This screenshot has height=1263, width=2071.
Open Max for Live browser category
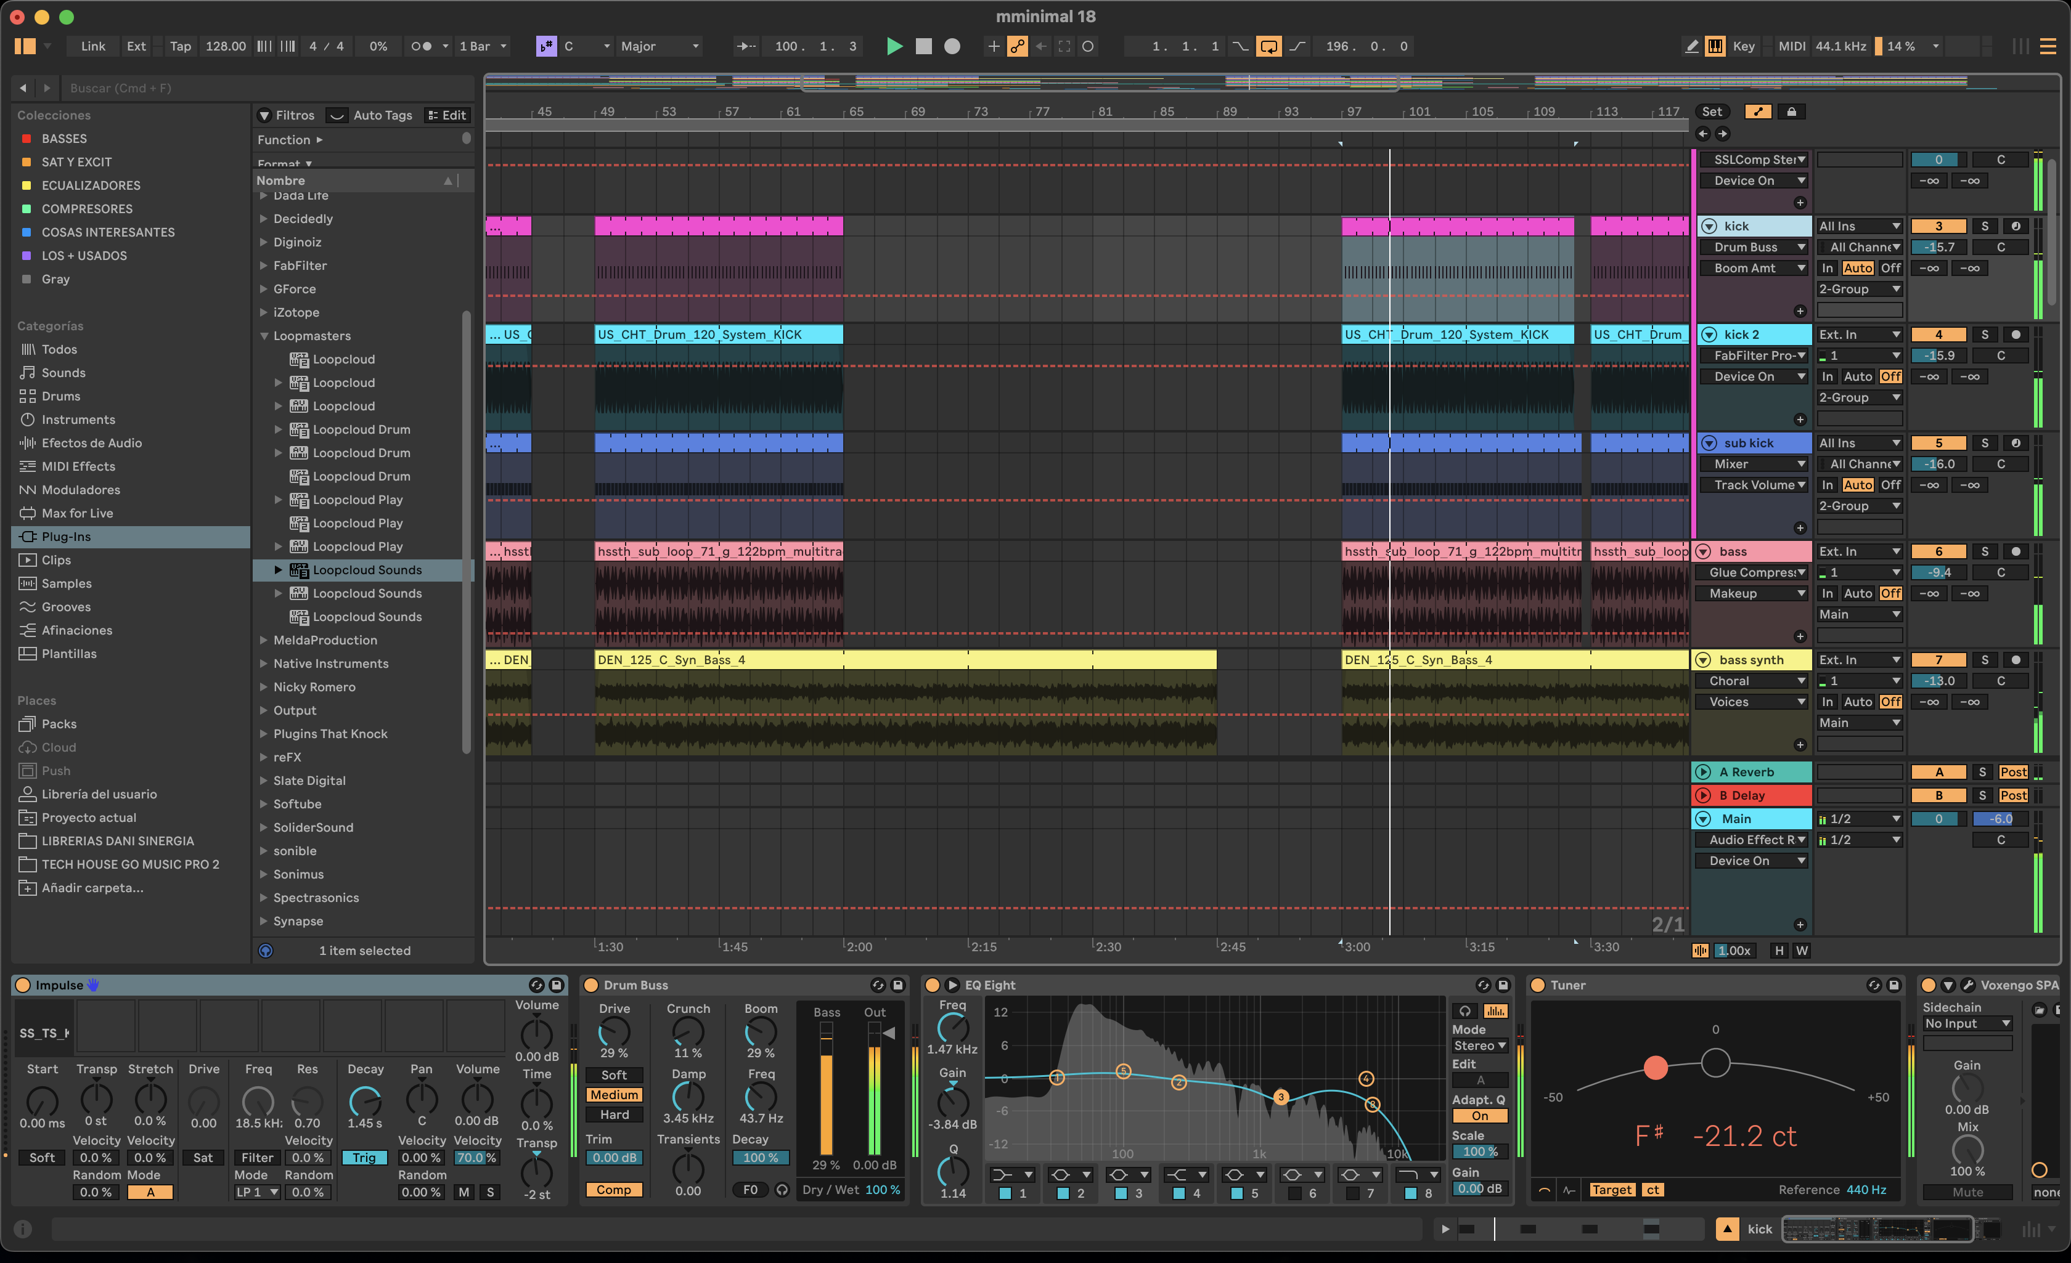(76, 513)
